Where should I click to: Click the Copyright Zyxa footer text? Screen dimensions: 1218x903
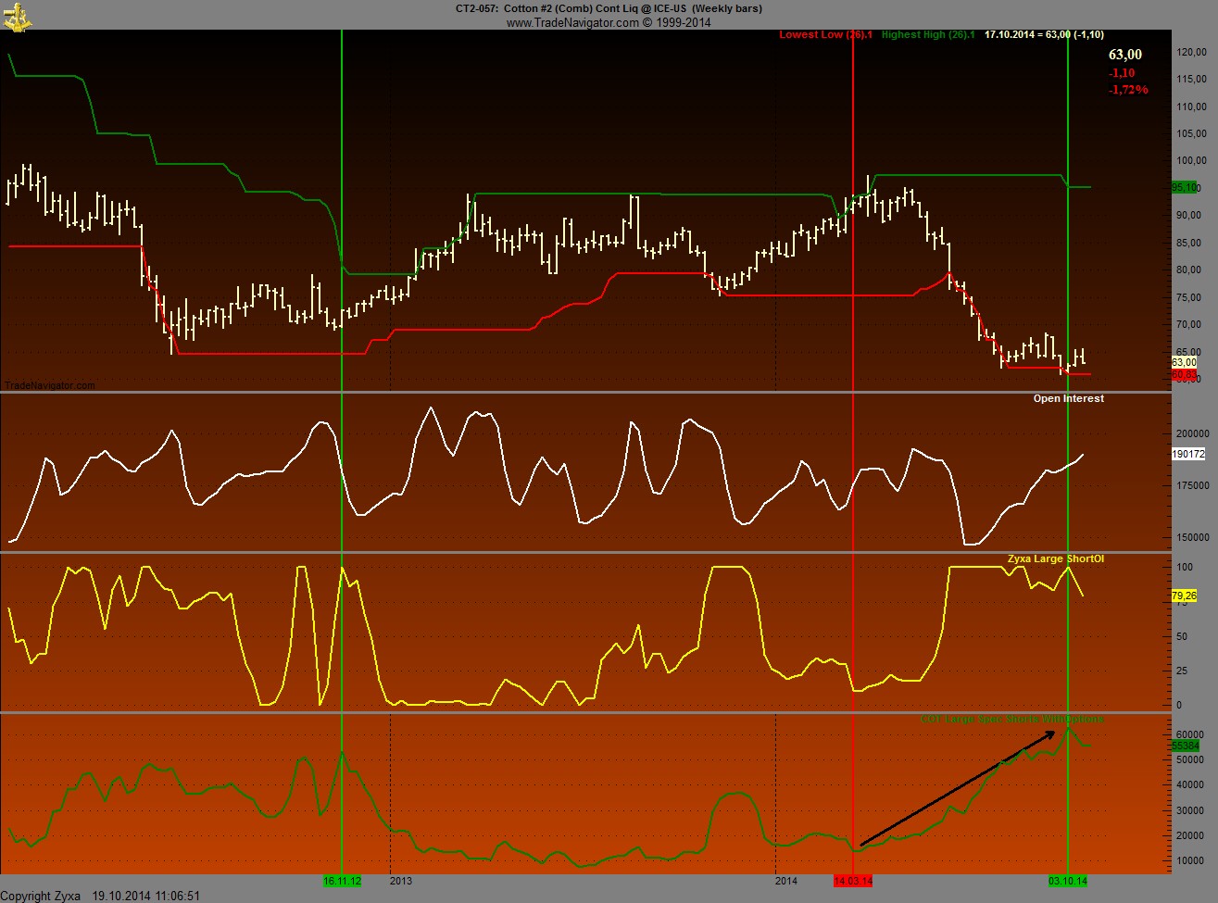(x=41, y=896)
